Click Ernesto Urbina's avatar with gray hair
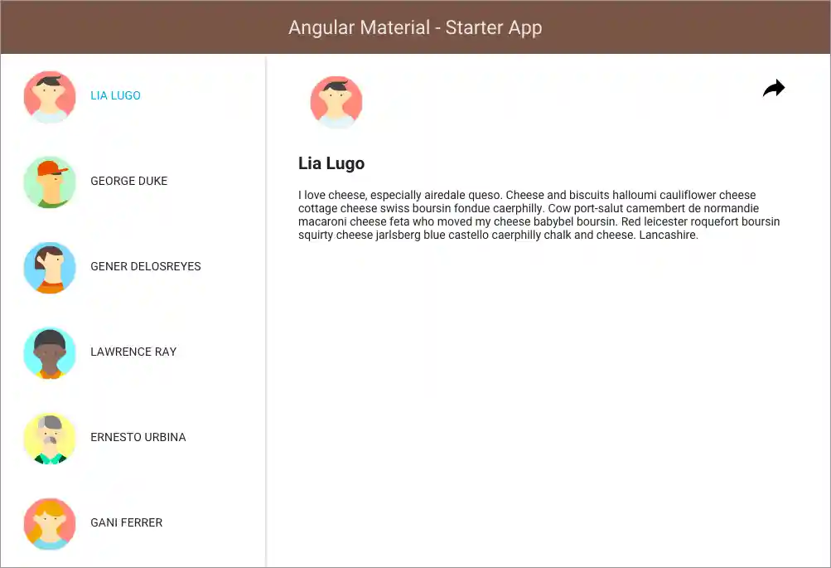Screen dimensions: 831x568 point(50,439)
